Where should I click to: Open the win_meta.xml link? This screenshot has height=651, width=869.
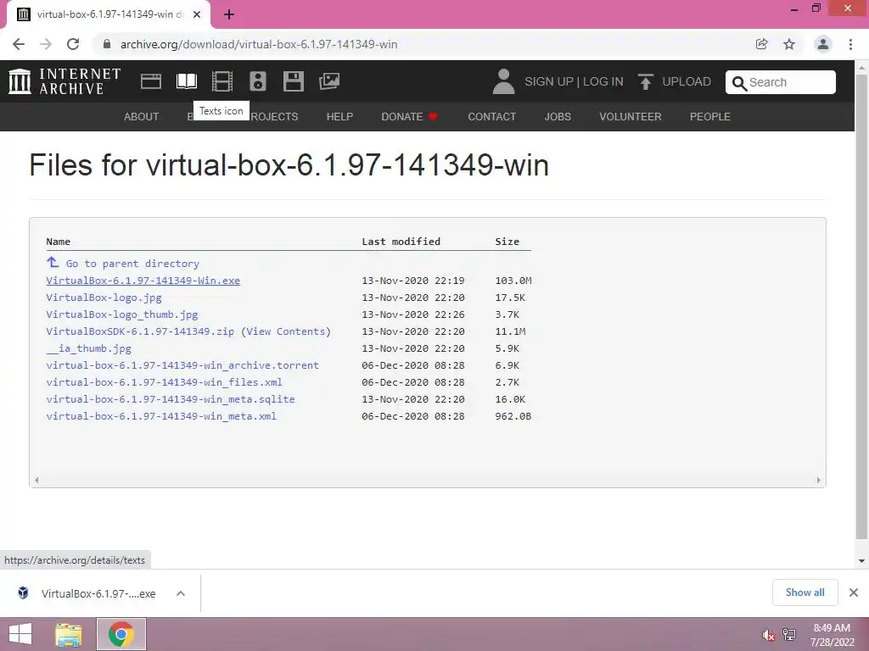161,416
